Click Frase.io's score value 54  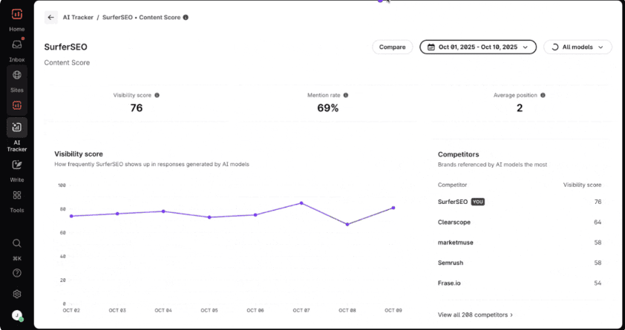coord(598,283)
